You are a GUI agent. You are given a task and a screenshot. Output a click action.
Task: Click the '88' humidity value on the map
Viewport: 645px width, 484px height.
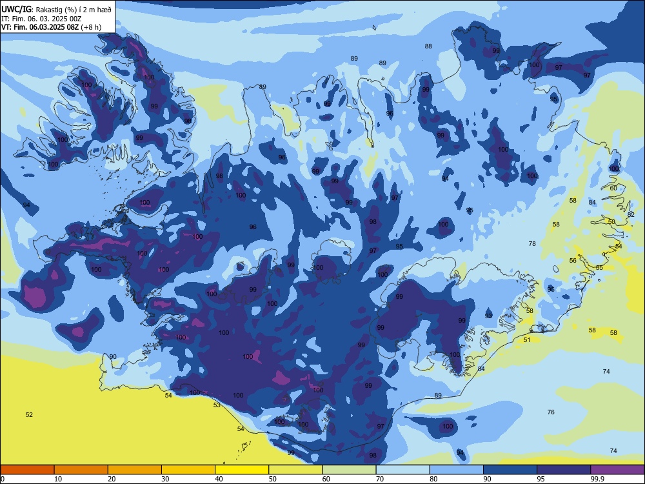pos(428,46)
